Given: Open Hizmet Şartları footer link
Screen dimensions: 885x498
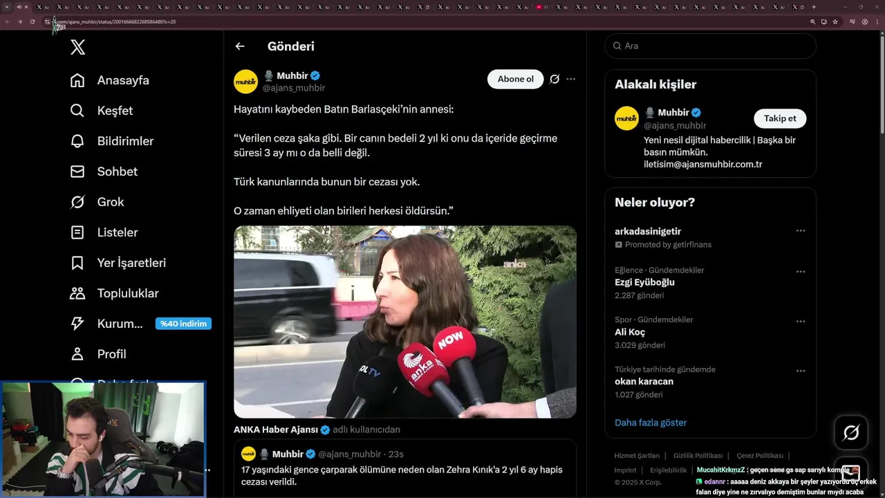Looking at the screenshot, I should point(637,456).
